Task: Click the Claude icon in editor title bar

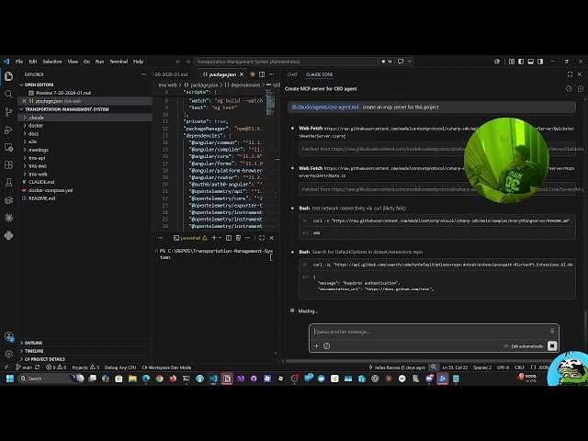Action: [253, 74]
